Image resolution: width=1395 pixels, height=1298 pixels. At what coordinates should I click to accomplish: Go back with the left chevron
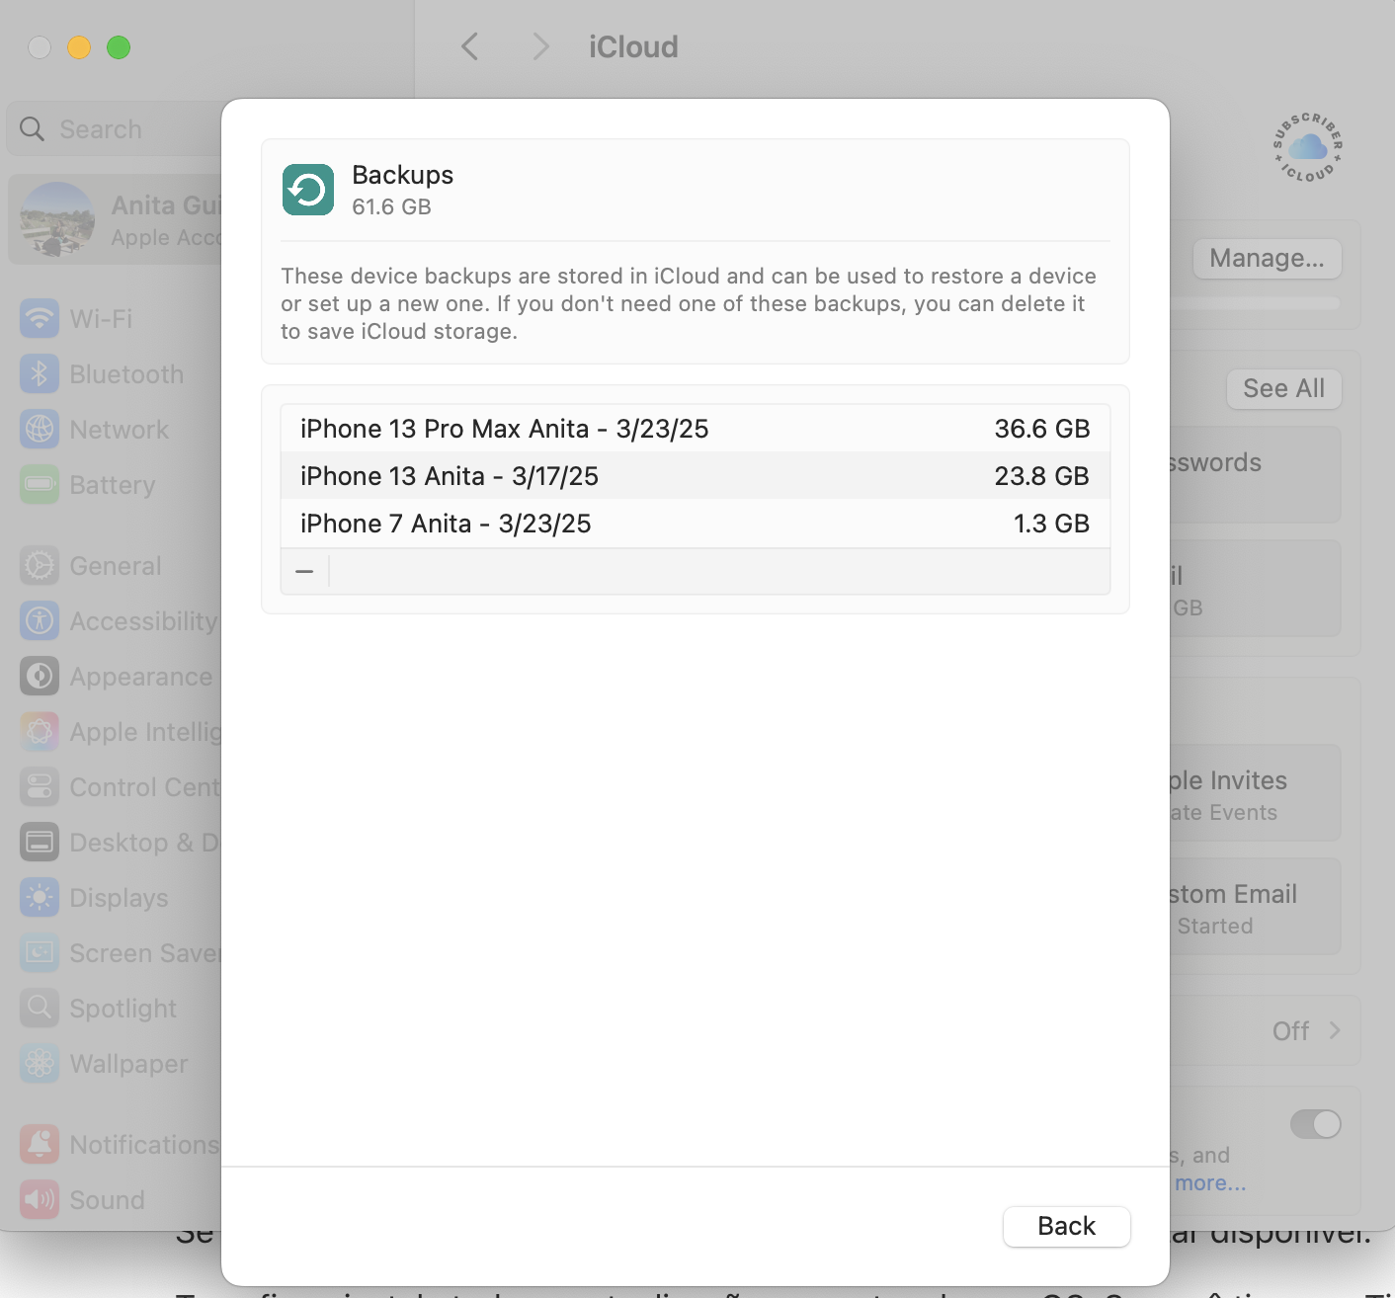click(x=470, y=46)
